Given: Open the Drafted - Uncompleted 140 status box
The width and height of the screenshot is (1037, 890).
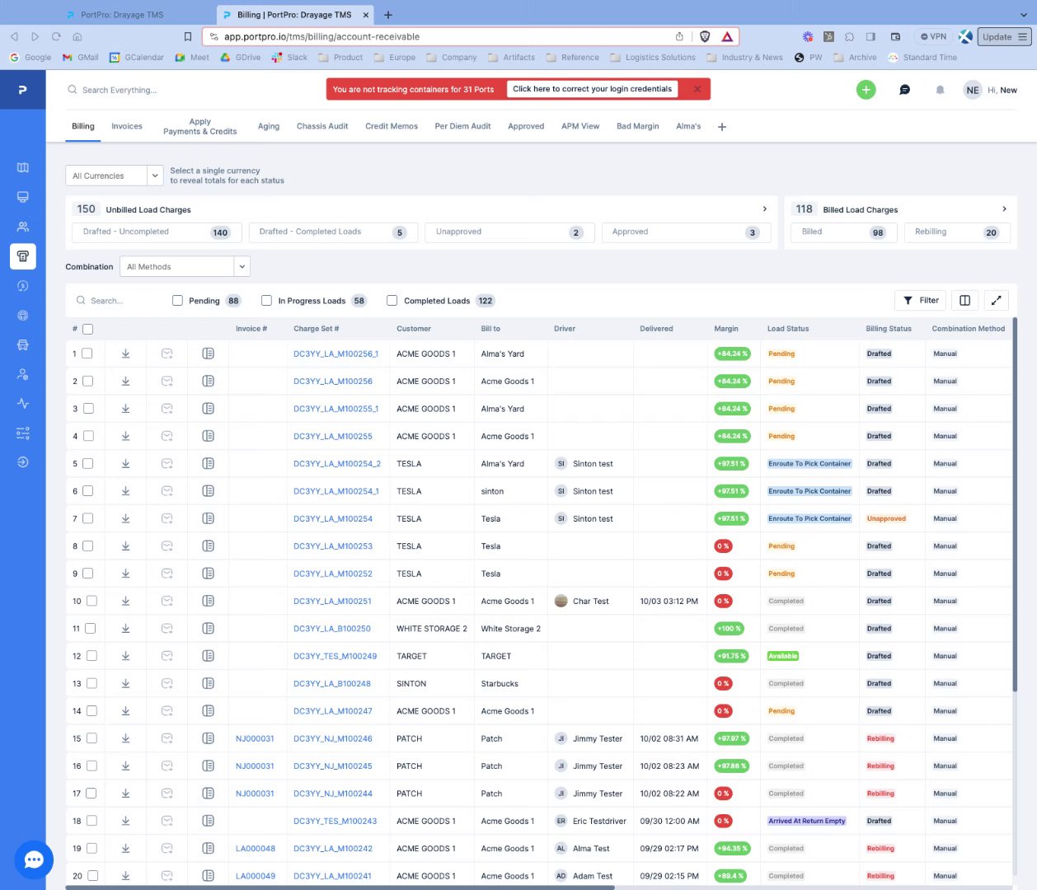Looking at the screenshot, I should 157,232.
